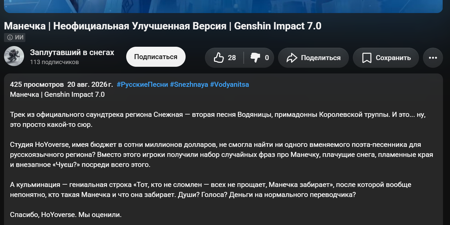Image resolution: width=450 pixels, height=225 pixels.
Task: Click the 113 подписчиков subscriber count
Action: pos(54,62)
